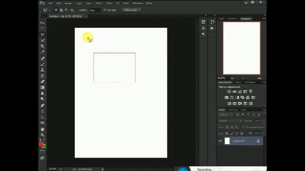Add a Threshold adjustment

240,104
